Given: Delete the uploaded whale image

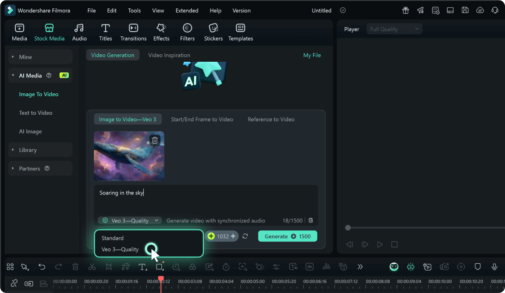Looking at the screenshot, I should (155, 140).
